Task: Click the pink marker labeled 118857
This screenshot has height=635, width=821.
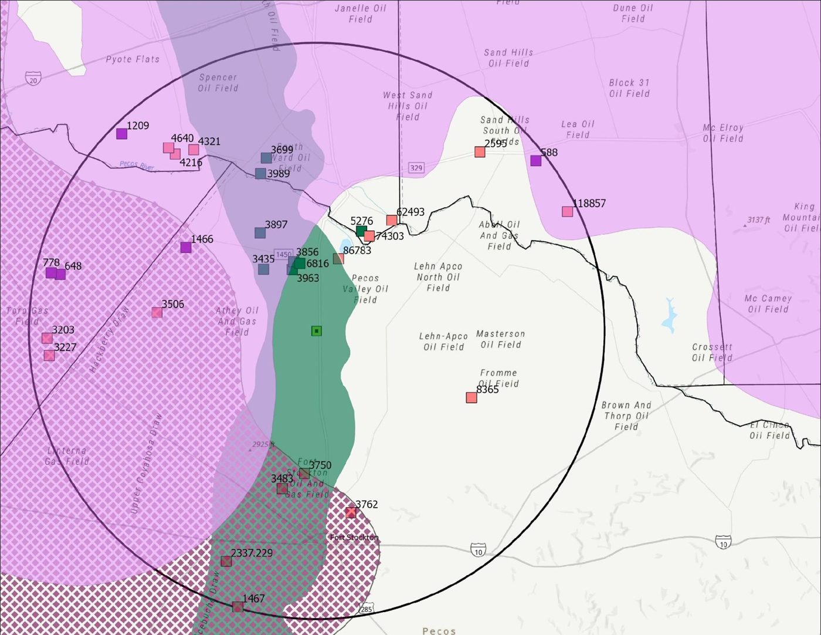Action: 567,212
